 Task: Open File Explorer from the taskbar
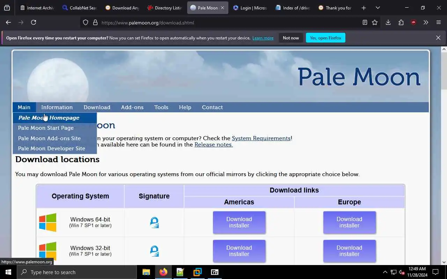[x=146, y=272]
